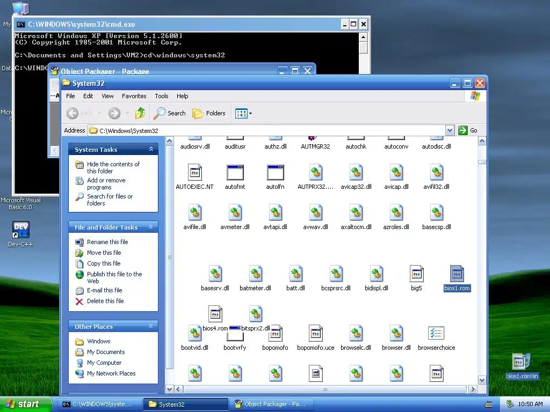
Task: Select the avifile.dll icon
Action: pyautogui.click(x=194, y=212)
